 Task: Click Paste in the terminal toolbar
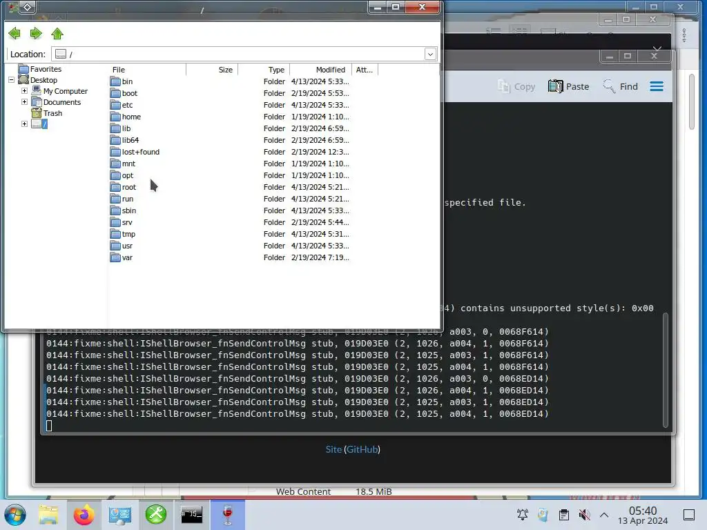(x=569, y=86)
